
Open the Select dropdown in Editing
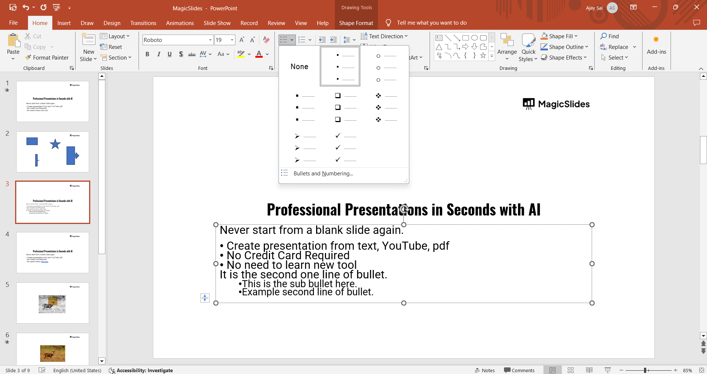pos(615,57)
